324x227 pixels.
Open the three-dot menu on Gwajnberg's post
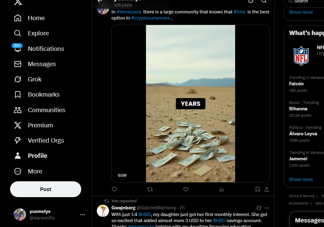(x=267, y=208)
